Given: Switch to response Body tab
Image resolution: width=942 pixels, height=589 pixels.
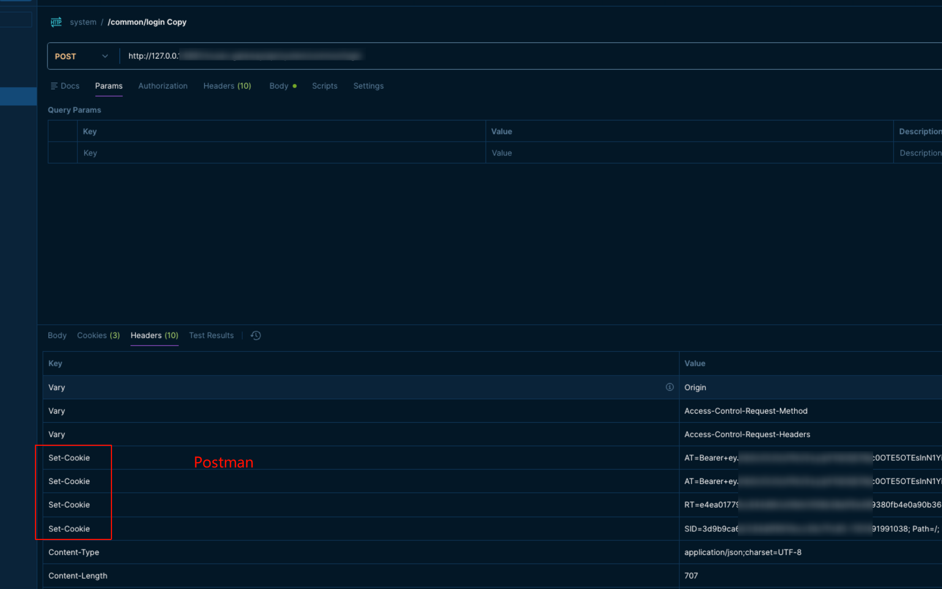Looking at the screenshot, I should pyautogui.click(x=57, y=335).
